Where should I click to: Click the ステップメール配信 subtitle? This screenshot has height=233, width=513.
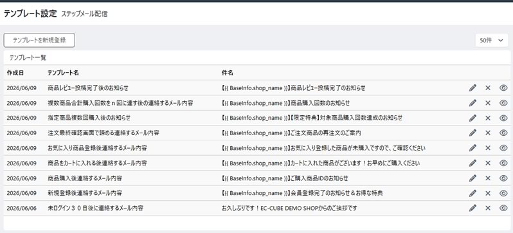pos(84,14)
